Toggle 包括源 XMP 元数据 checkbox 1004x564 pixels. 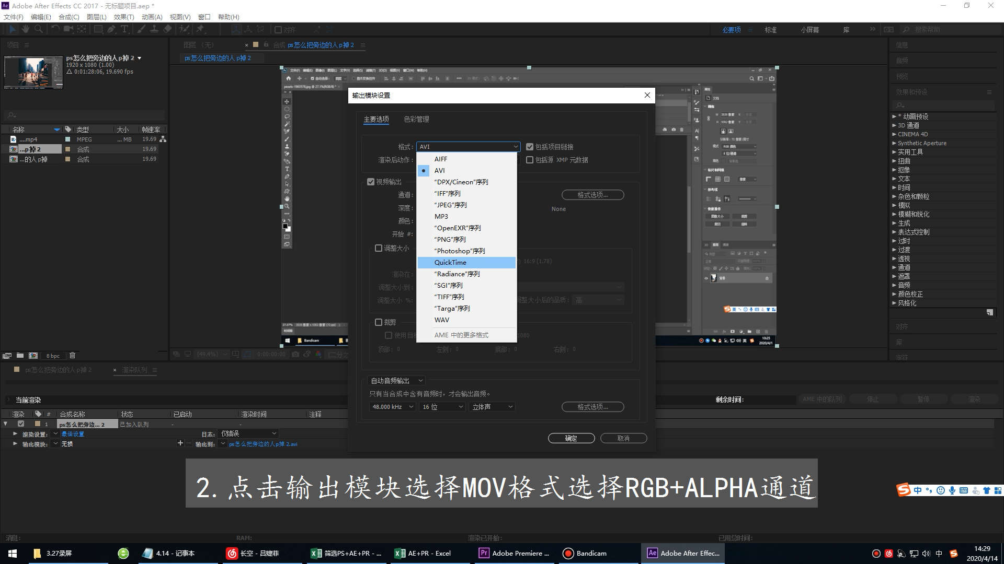530,160
